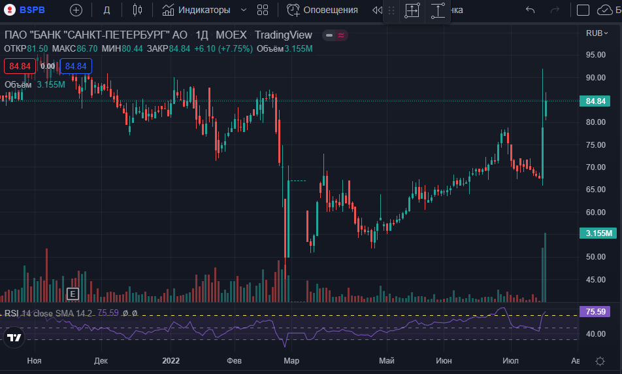Click the ПАО БАНК САНКТ-ПЕТЕРБУРГ chart title

pos(95,35)
